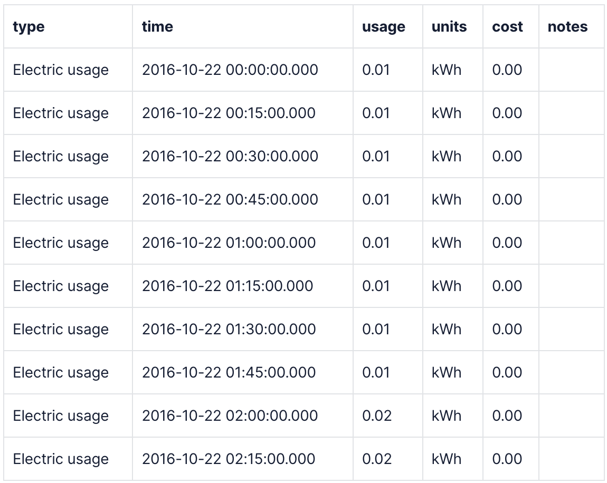The image size is (607, 483).
Task: Select the 2016-10-22 00:15:00.000 timestamp cell
Action: [229, 113]
